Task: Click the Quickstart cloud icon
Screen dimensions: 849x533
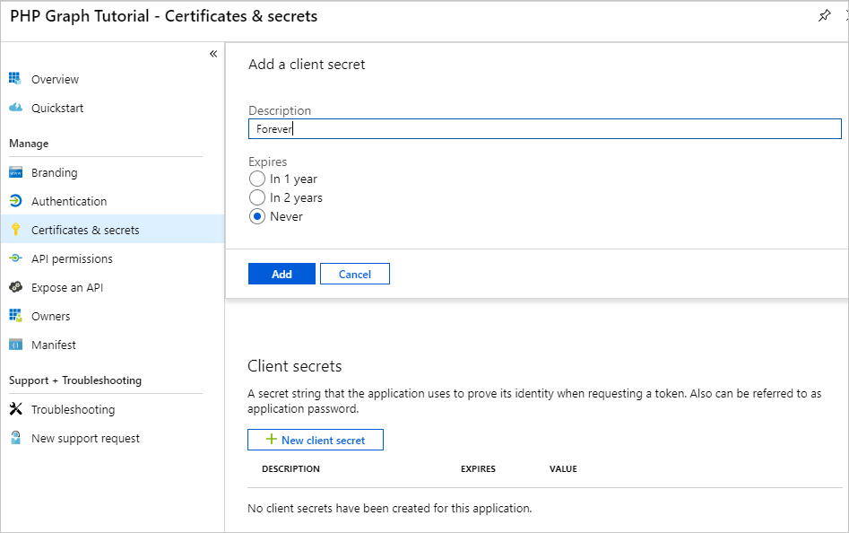Action: [x=15, y=108]
